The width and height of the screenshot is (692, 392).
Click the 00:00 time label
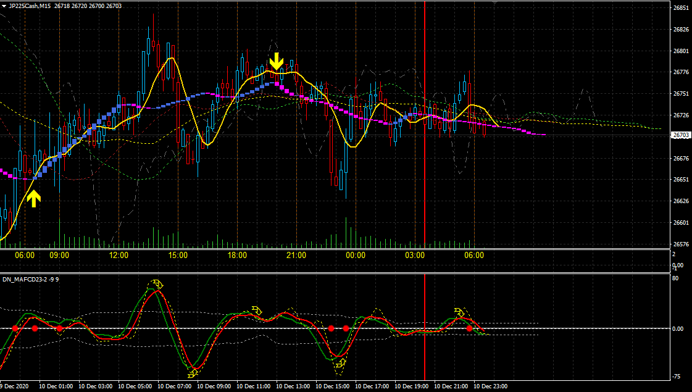click(356, 255)
